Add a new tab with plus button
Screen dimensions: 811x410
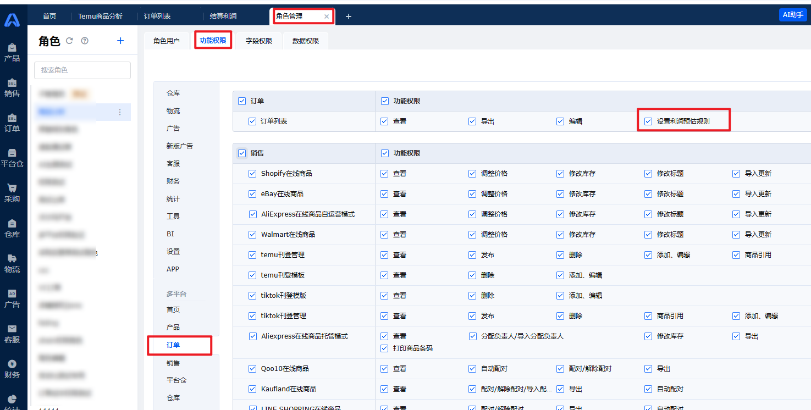click(348, 16)
